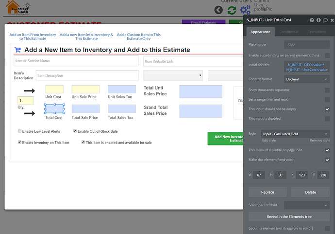Select the Unit Sales Tax field
Screen dimensions: 335x234
[122, 89]
